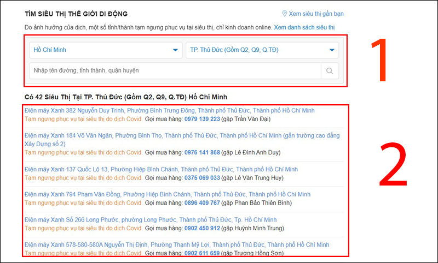Viewport: 438px width, 263px height.
Task: Open store 794 Phạm Văn Đồng link
Action: (168, 194)
